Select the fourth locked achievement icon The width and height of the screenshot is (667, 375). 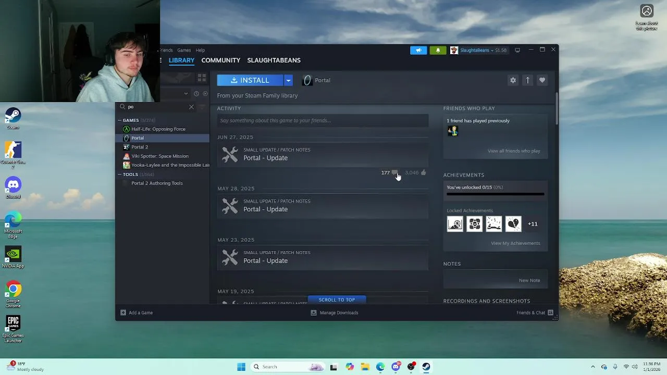pyautogui.click(x=513, y=224)
